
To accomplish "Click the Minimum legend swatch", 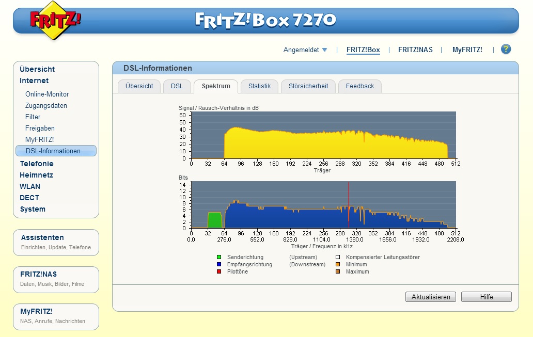I will [338, 264].
